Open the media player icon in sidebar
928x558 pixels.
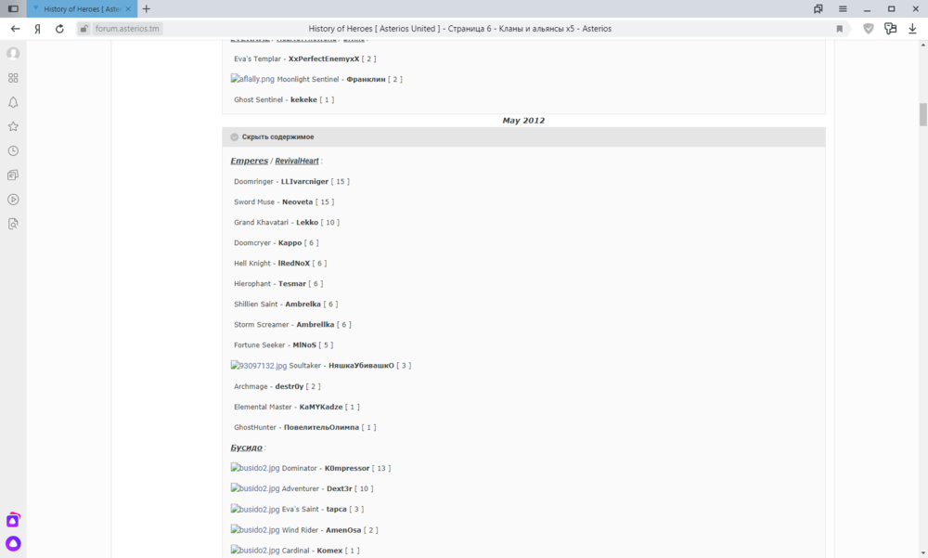point(13,200)
